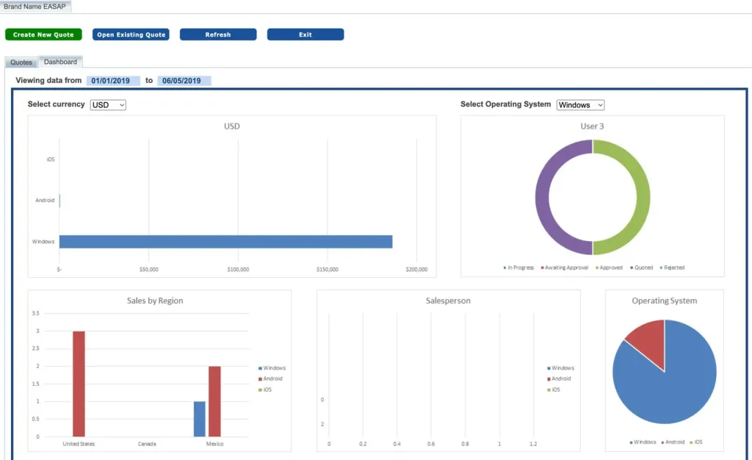Expand the Select Operating System dropdown
752x460 pixels.
pos(580,105)
